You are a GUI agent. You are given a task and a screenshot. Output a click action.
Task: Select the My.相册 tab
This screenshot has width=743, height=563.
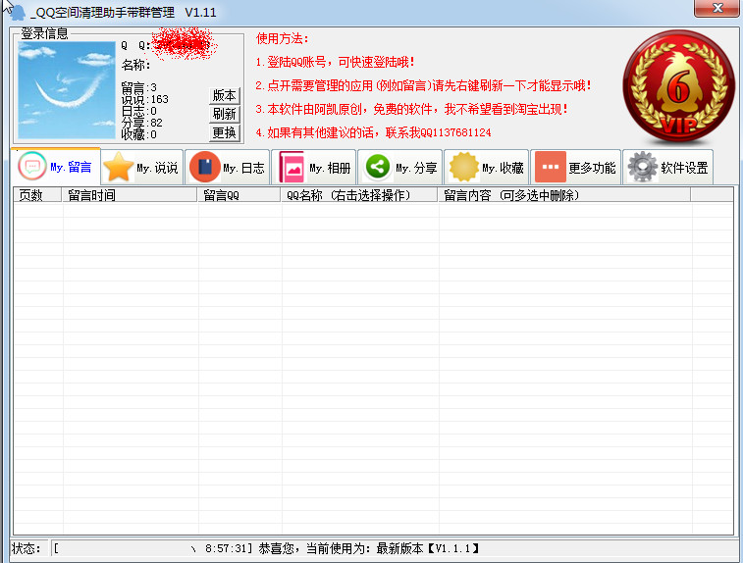314,167
